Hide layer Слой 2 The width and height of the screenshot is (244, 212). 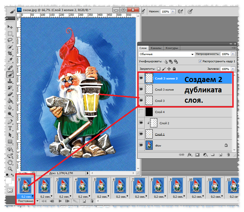pyautogui.click(x=141, y=123)
